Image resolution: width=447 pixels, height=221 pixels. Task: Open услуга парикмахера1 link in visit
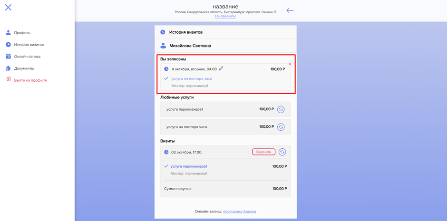[188, 166]
